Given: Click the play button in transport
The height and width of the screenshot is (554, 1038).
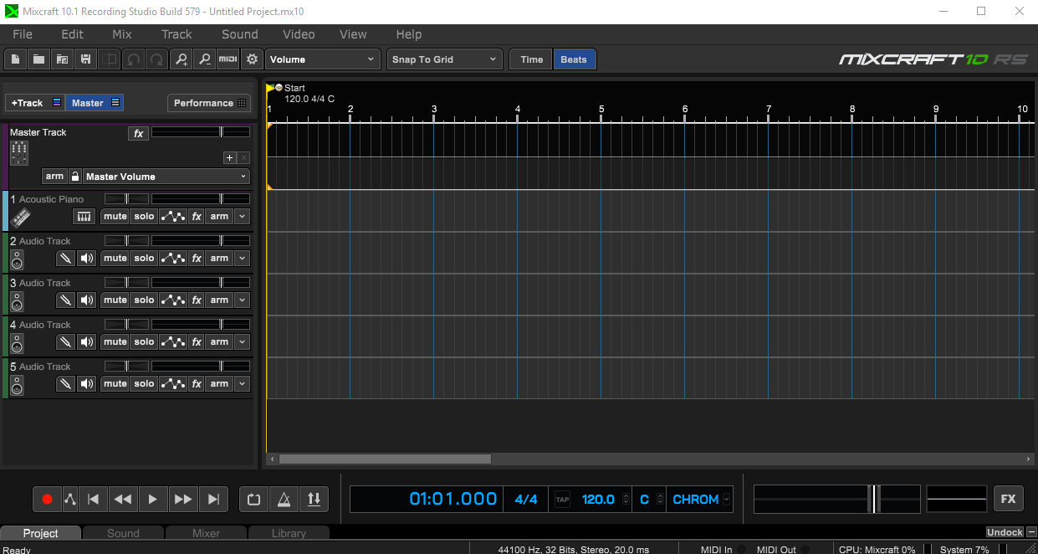Looking at the screenshot, I should (x=152, y=500).
